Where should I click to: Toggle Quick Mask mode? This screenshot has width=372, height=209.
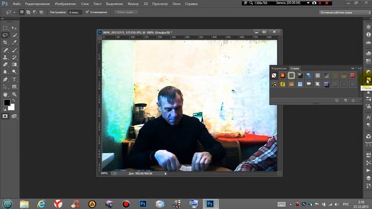pyautogui.click(x=5, y=116)
